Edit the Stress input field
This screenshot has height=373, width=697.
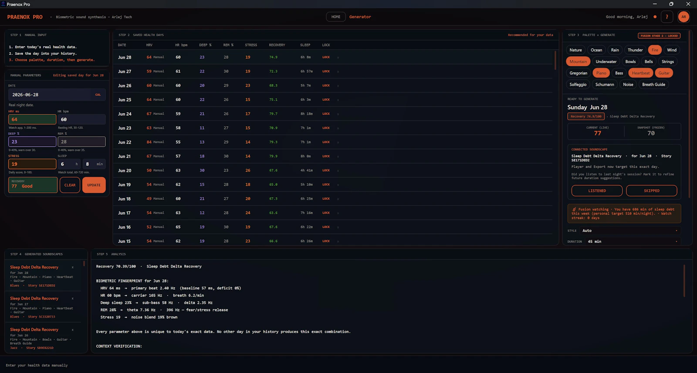coord(32,164)
